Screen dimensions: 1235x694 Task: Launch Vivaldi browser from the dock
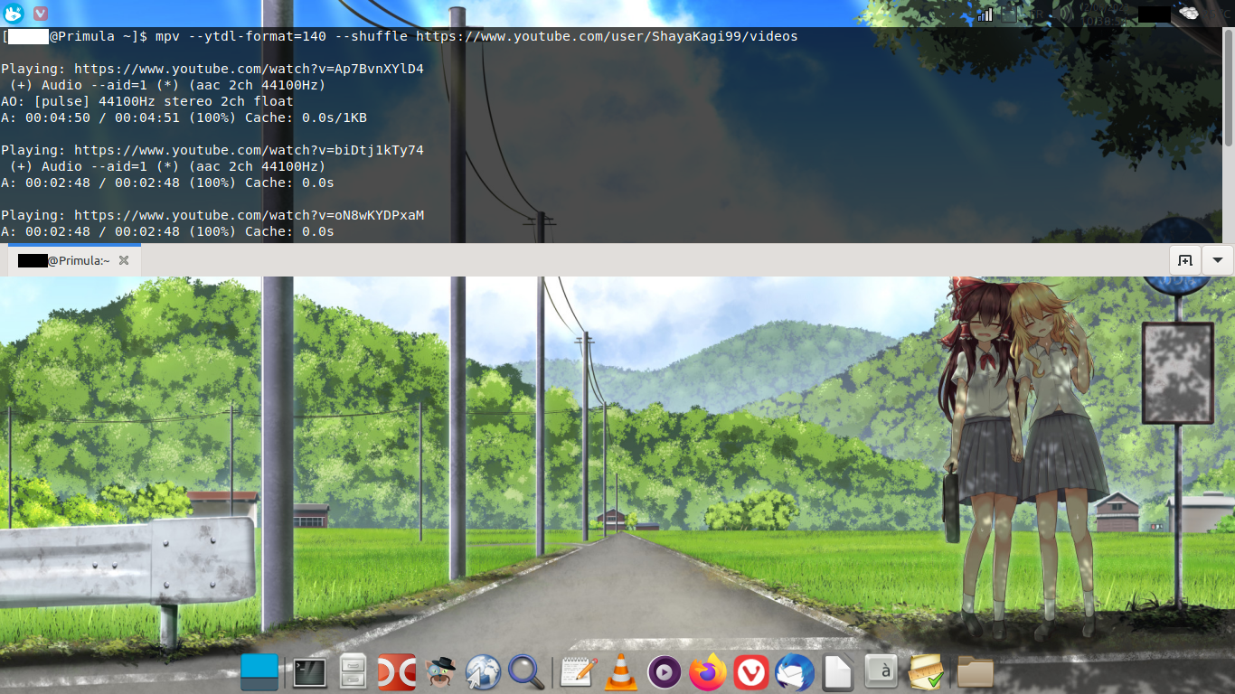pyautogui.click(x=751, y=672)
